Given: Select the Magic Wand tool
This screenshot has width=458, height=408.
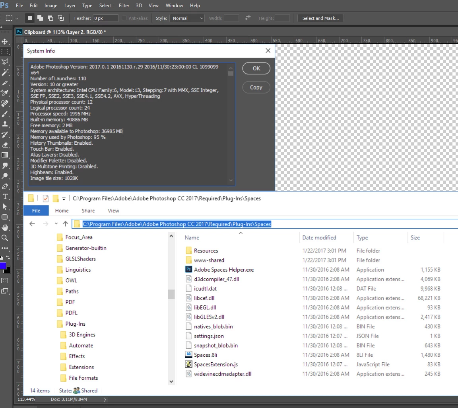Looking at the screenshot, I should click(x=5, y=72).
